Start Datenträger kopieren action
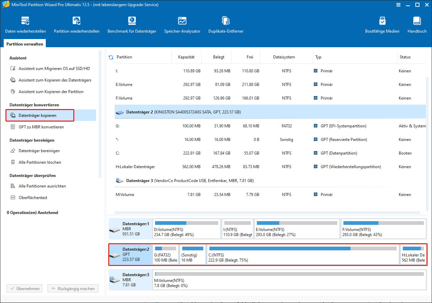 [x=40, y=115]
